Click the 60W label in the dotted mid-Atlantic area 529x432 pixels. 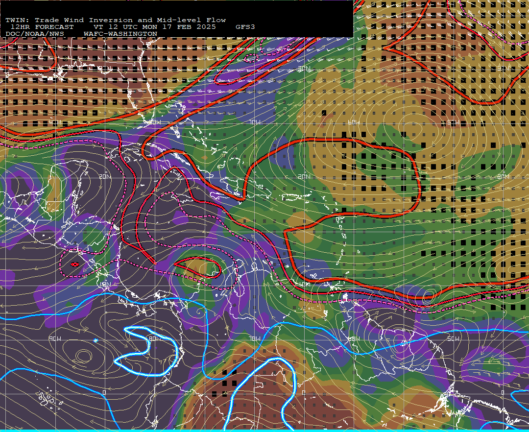[354, 122]
